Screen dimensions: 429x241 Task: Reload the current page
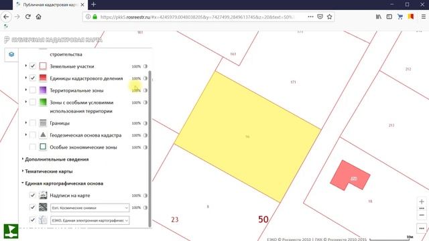(x=27, y=17)
